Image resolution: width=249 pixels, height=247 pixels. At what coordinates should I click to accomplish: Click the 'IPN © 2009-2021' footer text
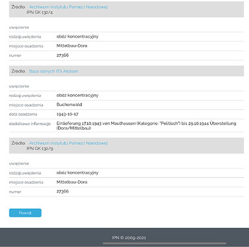pos(129,238)
